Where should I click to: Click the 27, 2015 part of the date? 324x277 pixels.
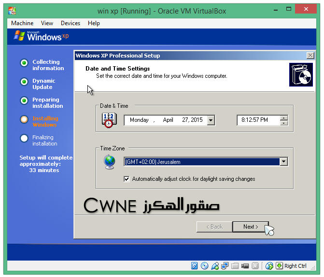(192, 120)
